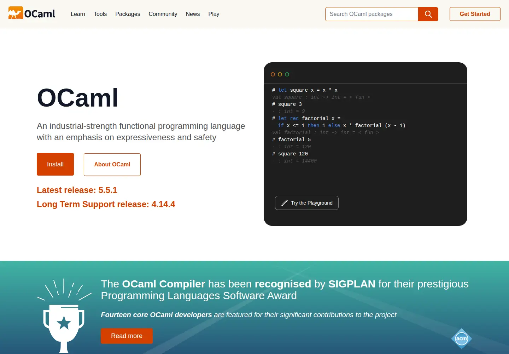Click the green dot in the code window
This screenshot has height=354, width=509.
click(x=287, y=74)
